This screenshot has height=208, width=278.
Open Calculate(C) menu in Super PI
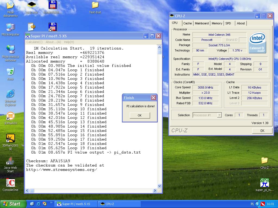point(34,42)
